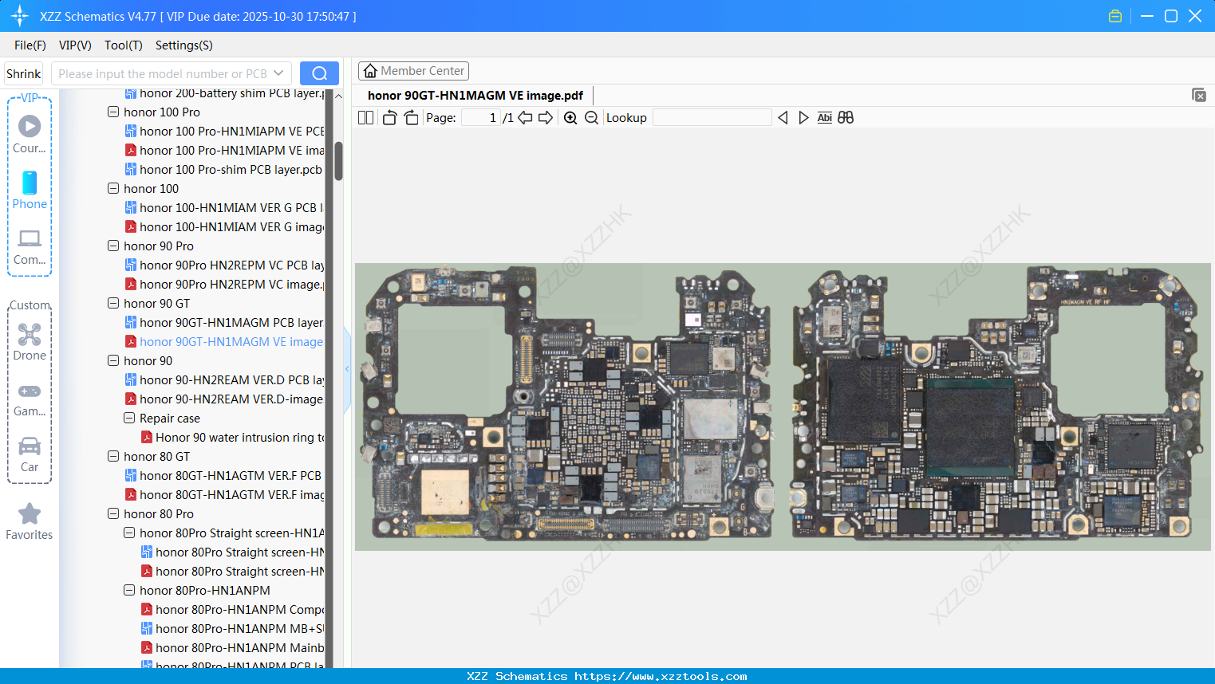Rotate the page clockwise
Viewport: 1215px width, 684px height.
411,118
